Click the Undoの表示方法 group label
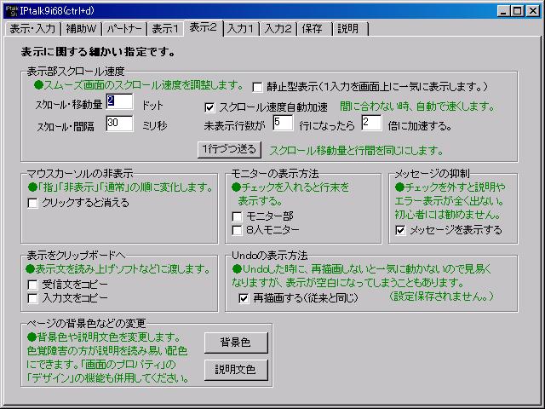545x409 pixels. (x=270, y=256)
